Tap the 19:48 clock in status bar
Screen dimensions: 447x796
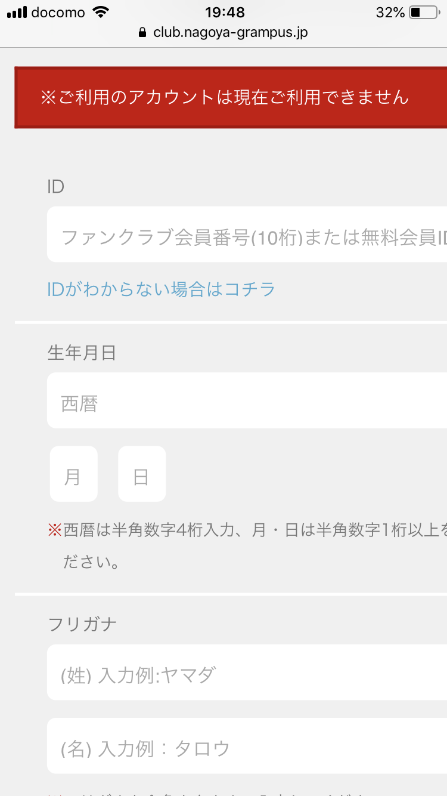pyautogui.click(x=225, y=13)
